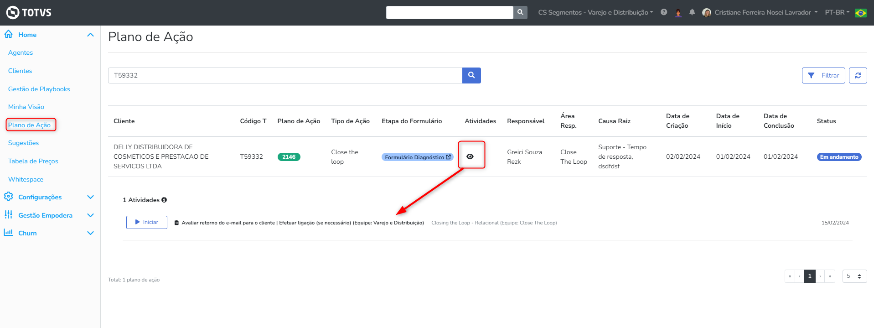Screen dimensions: 874x328
Task: Open Minha Visão in the sidebar
Action: tap(26, 107)
